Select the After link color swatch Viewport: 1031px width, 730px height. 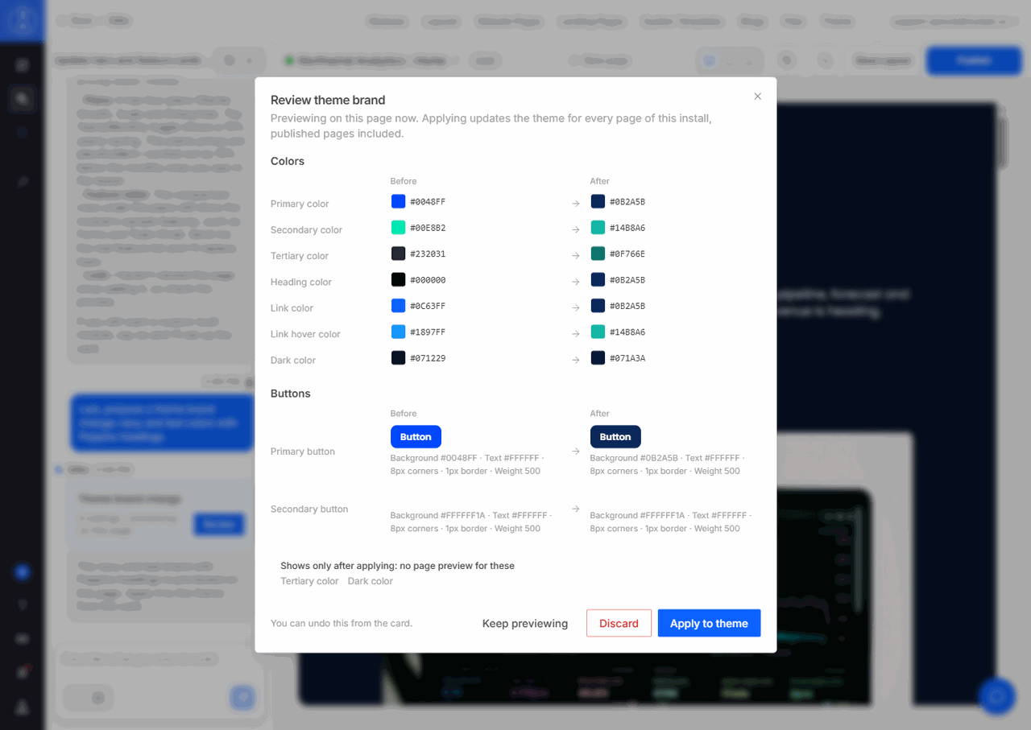tap(598, 306)
